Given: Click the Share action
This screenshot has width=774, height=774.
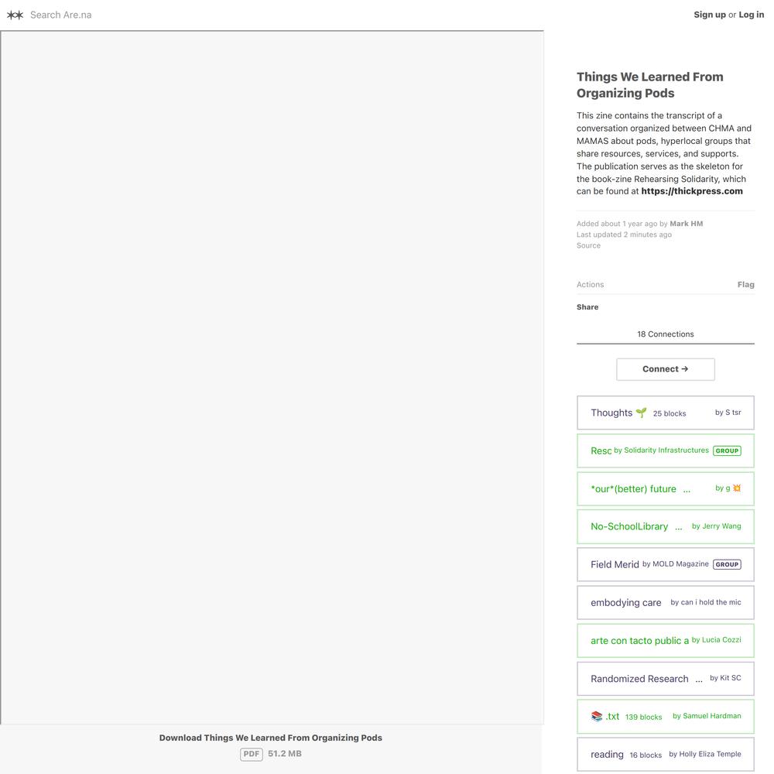Looking at the screenshot, I should pyautogui.click(x=587, y=307).
